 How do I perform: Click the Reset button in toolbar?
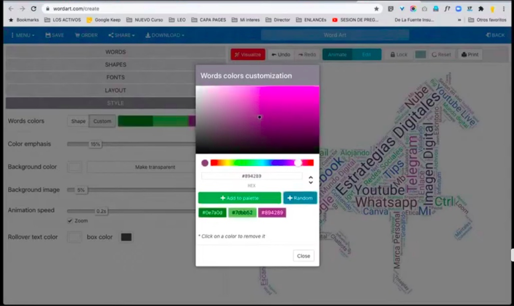tap(441, 54)
